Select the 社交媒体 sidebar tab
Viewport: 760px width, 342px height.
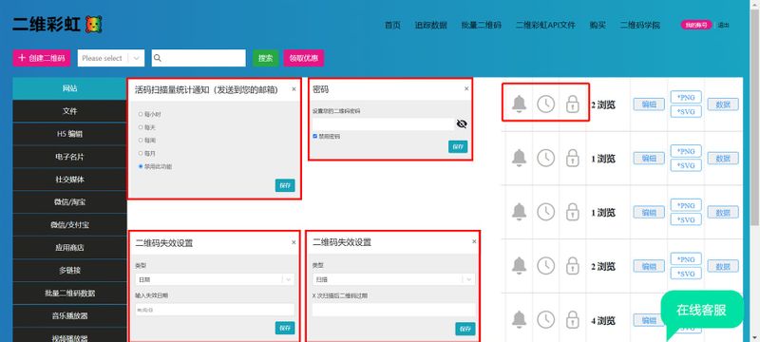click(x=69, y=180)
